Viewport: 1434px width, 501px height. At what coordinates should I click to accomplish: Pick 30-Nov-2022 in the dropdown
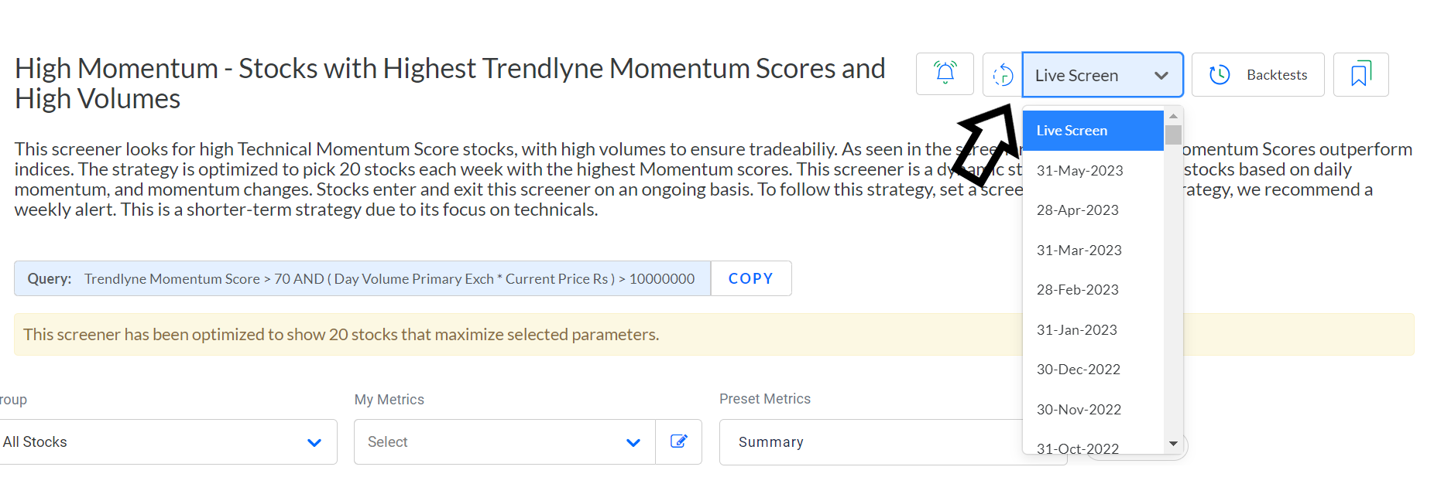pos(1093,410)
